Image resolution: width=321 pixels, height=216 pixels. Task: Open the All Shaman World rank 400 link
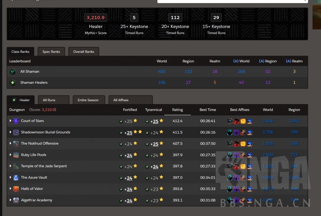162,72
